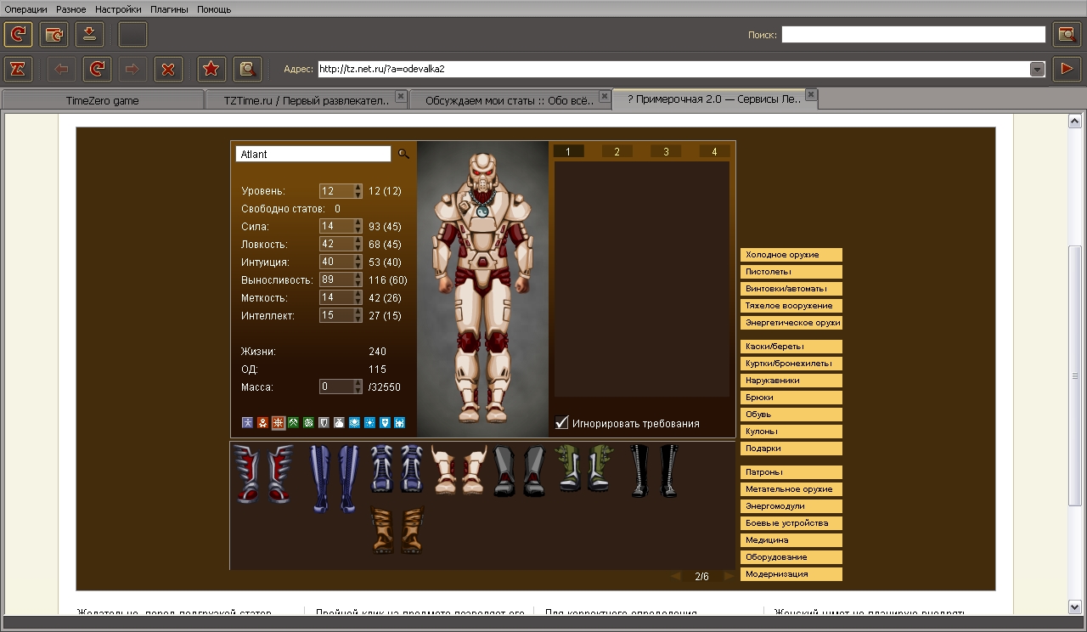Select the brown leather boots thumbnail
Viewport: 1087px width, 632px height.
[x=398, y=530]
